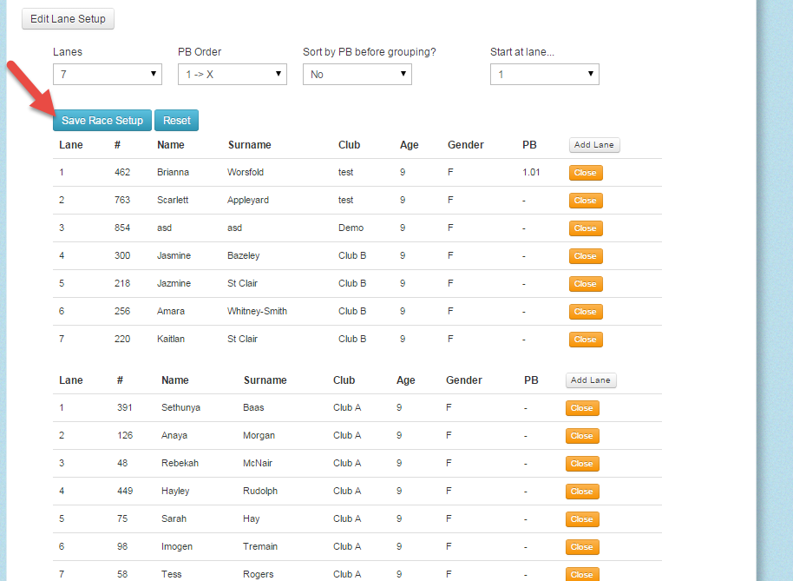Click number 391 link for Sethunya Baas
Screen dimensions: 793x581
tap(124, 407)
